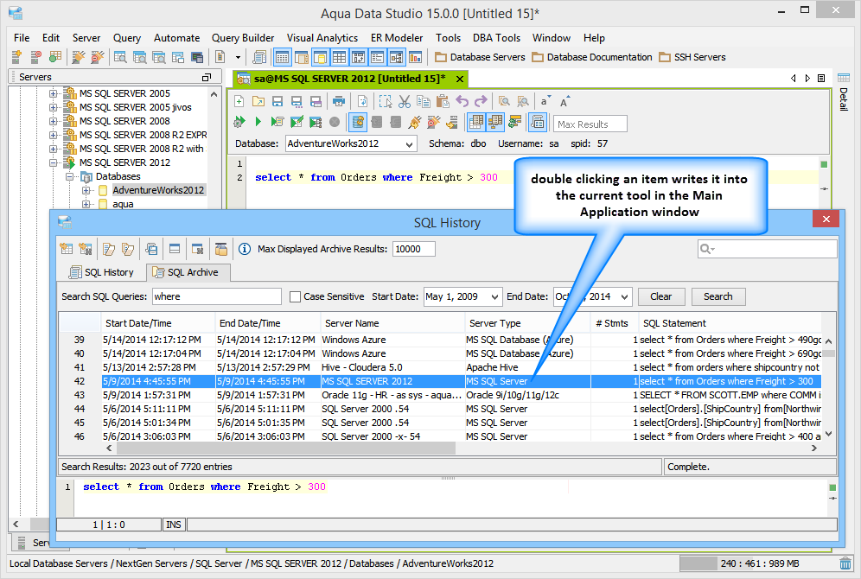Switch to the SQL Archive tab
This screenshot has height=579, width=861.
tap(187, 272)
